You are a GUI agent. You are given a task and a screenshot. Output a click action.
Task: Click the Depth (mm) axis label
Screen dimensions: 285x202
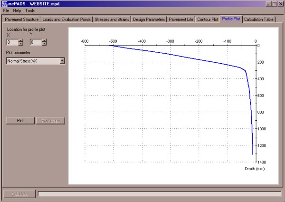pos(255,169)
